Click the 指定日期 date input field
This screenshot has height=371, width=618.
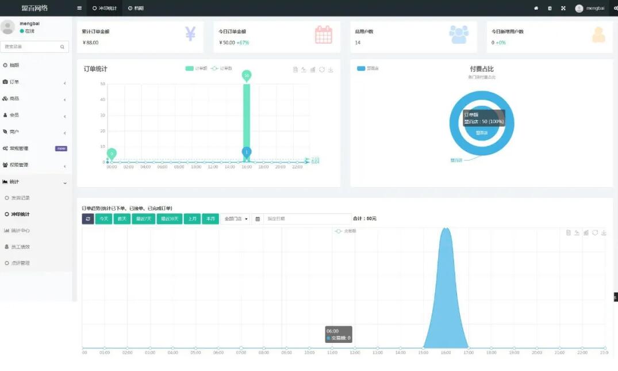click(307, 219)
